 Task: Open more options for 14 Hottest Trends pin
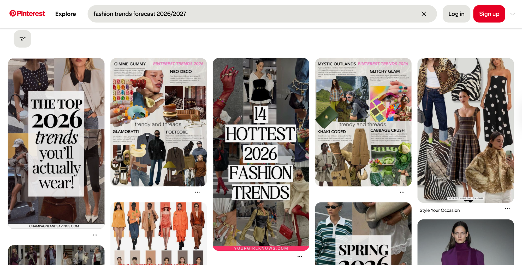[300, 257]
